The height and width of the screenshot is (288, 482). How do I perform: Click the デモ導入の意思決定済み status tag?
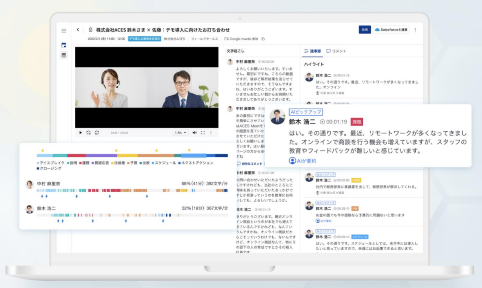tap(145, 39)
